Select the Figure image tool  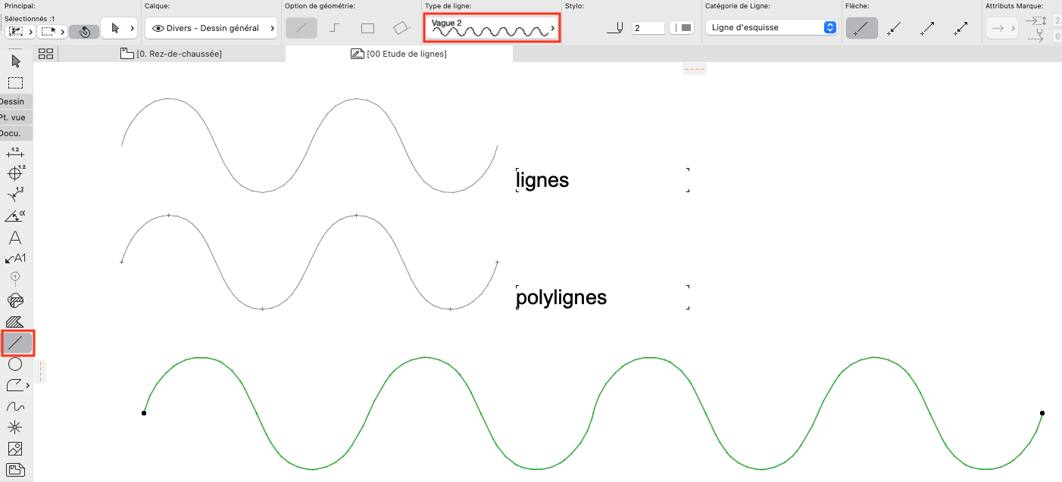pyautogui.click(x=15, y=449)
